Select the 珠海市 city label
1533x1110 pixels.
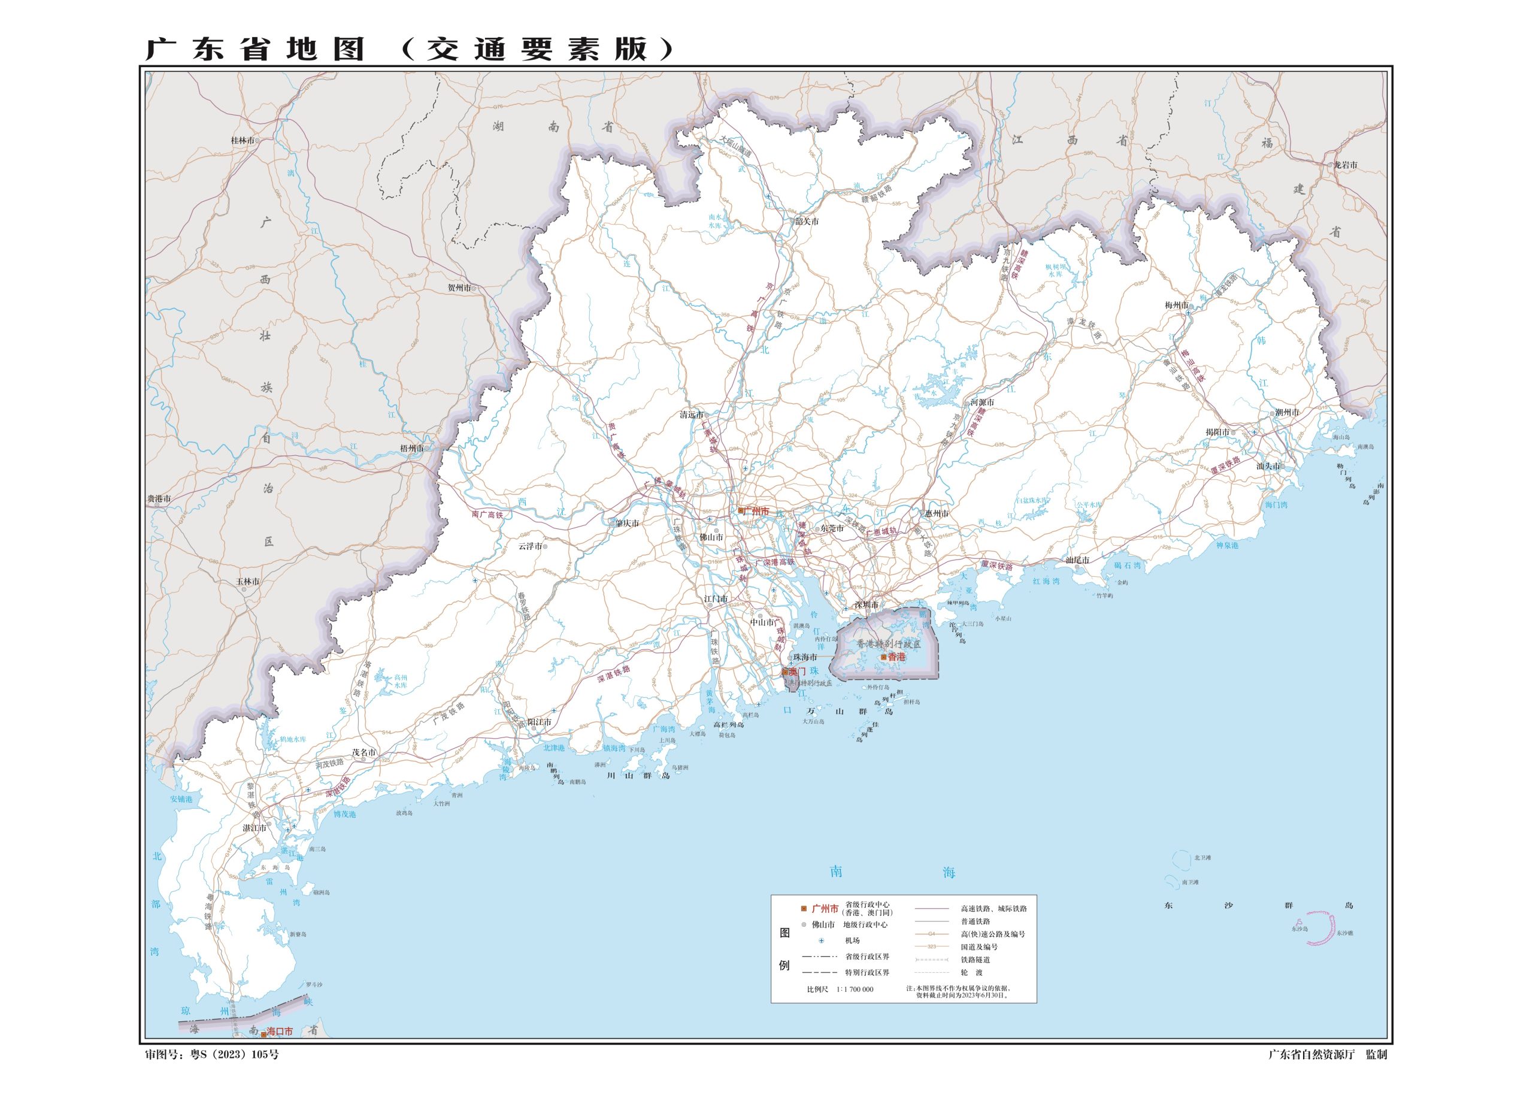[x=805, y=657]
